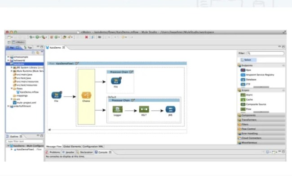This screenshot has width=292, height=180.
Task: Expand the Components palette drawer
Action: click(261, 115)
